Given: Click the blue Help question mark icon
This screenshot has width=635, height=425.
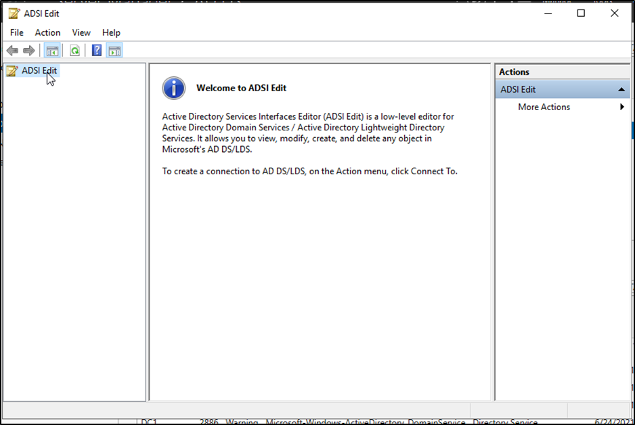Looking at the screenshot, I should click(97, 51).
